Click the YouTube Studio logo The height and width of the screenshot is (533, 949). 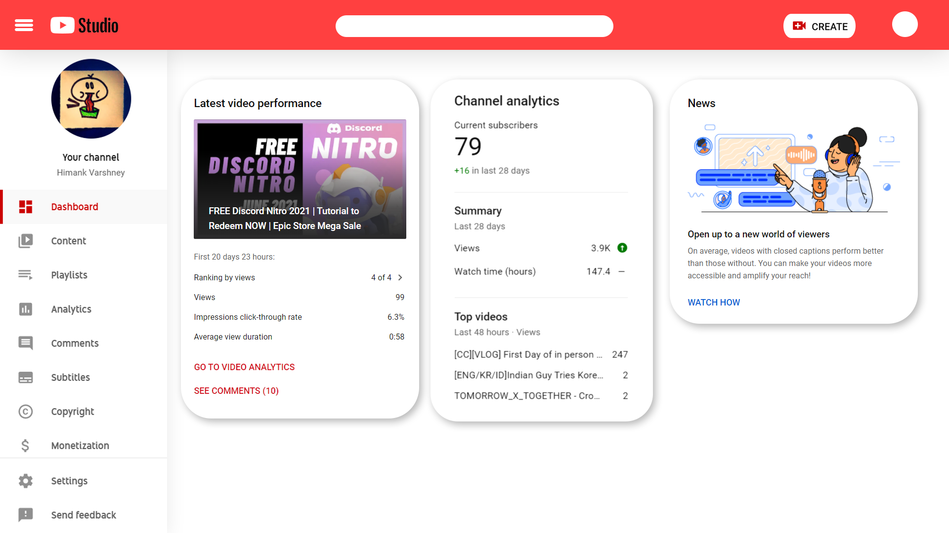tap(85, 25)
